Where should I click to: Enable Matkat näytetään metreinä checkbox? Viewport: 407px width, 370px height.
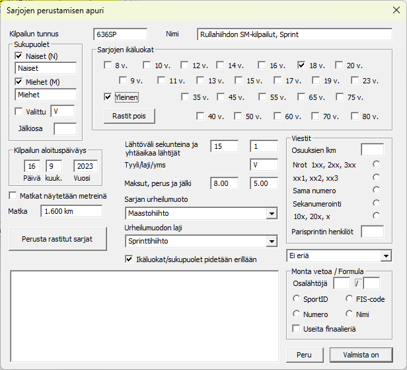pyautogui.click(x=13, y=195)
